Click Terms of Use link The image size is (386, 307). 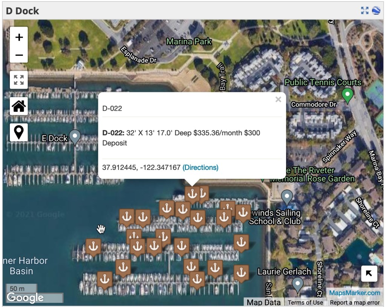[305, 302]
